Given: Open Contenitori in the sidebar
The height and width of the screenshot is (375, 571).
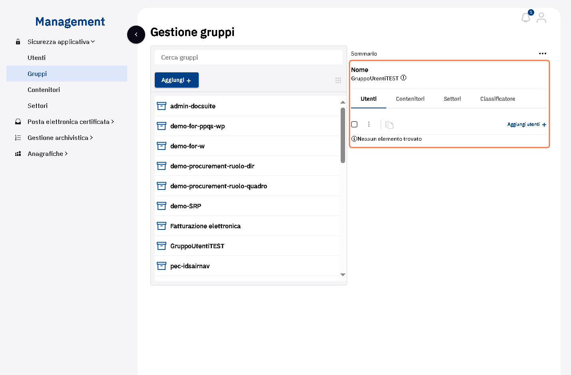Looking at the screenshot, I should tap(67, 90).
